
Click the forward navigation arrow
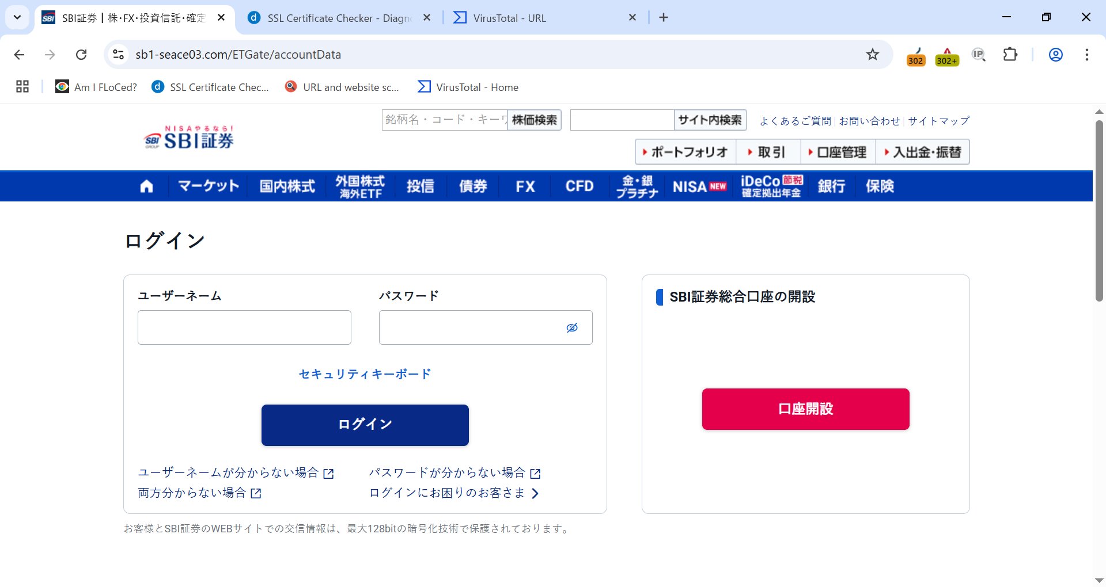50,55
